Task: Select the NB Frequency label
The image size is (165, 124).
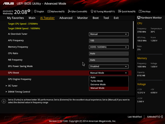Action: 15,60
